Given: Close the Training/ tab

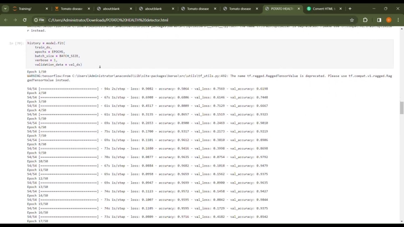Looking at the screenshot, I should pyautogui.click(x=46, y=8).
